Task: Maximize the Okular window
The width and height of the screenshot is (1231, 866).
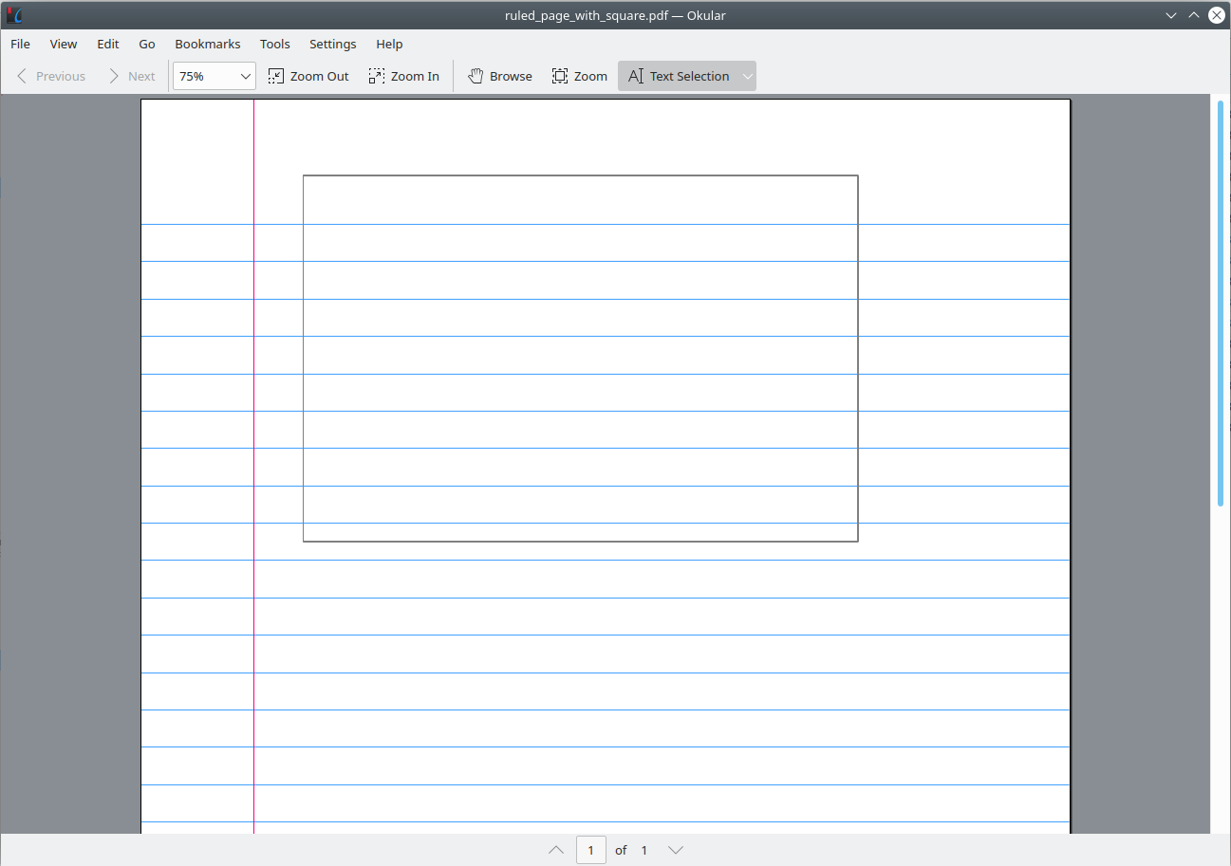Action: coord(1194,15)
